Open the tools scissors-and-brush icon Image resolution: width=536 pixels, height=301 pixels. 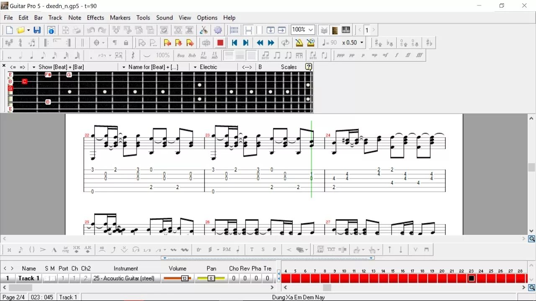tap(204, 30)
